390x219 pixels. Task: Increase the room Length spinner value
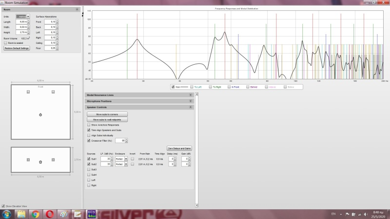click(x=29, y=21)
